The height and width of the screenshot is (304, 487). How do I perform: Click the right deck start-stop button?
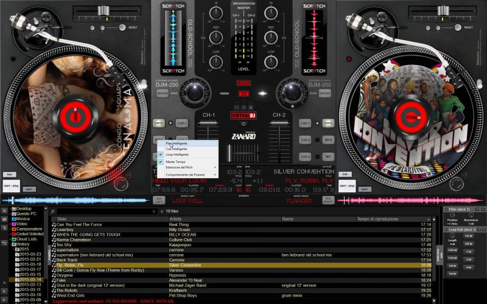tap(347, 186)
